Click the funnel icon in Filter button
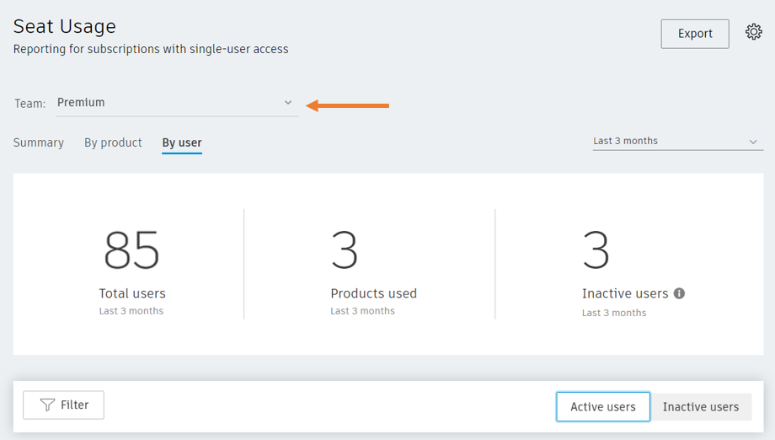This screenshot has height=440, width=775. 47,405
